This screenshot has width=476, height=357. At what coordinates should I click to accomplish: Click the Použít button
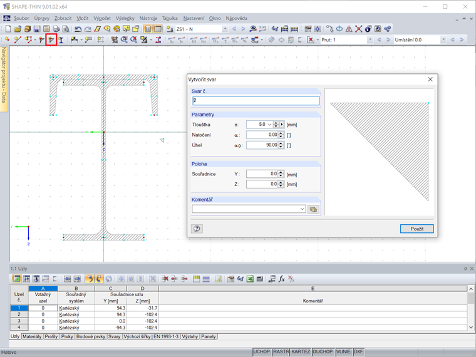point(416,229)
